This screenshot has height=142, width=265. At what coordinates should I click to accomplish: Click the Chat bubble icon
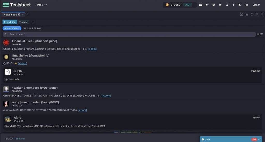[x=203, y=139]
